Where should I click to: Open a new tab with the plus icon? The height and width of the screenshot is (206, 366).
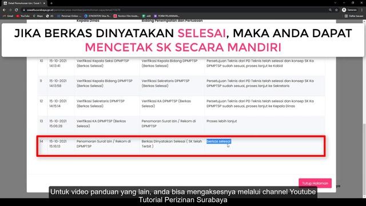(x=51, y=3)
